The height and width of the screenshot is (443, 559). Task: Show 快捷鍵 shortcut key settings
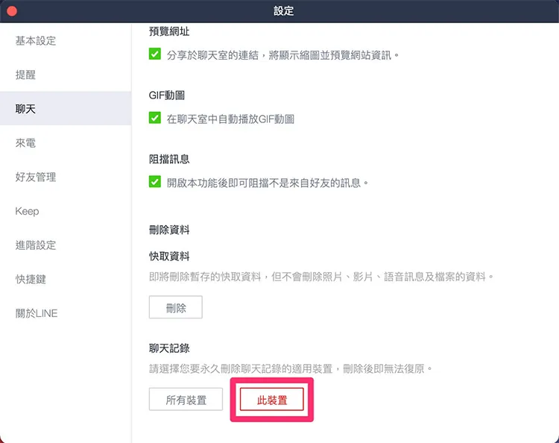tap(31, 279)
